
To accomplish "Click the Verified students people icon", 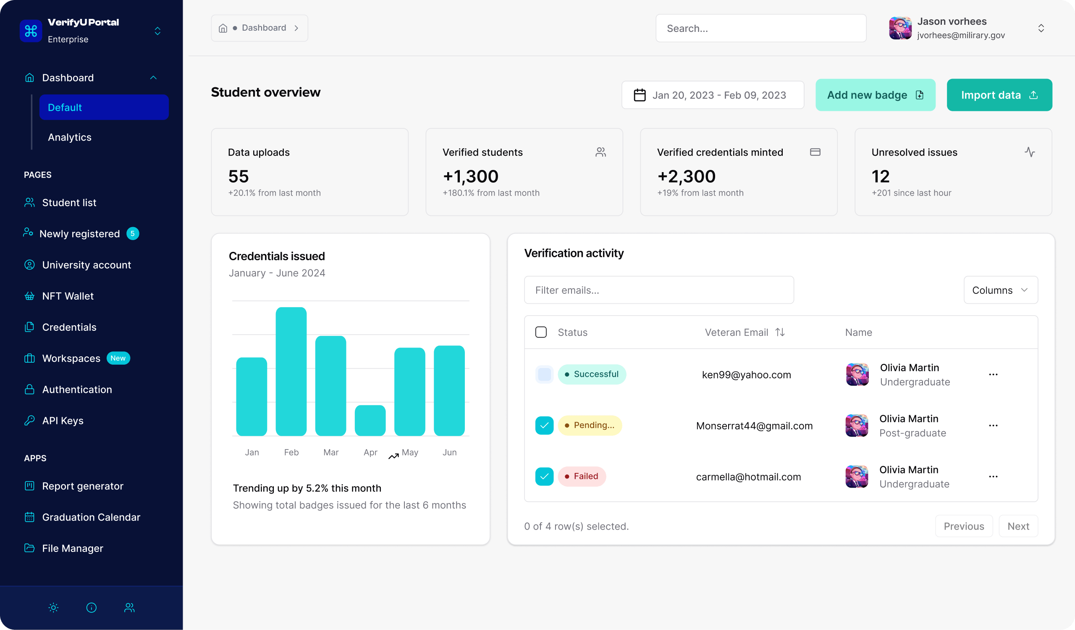I will point(600,152).
